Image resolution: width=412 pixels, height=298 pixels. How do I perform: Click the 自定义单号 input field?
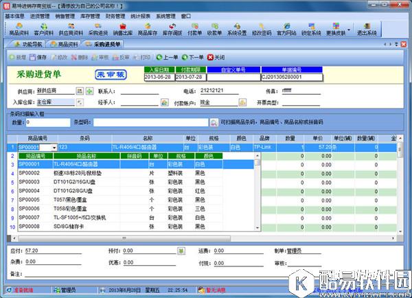pyautogui.click(x=233, y=77)
